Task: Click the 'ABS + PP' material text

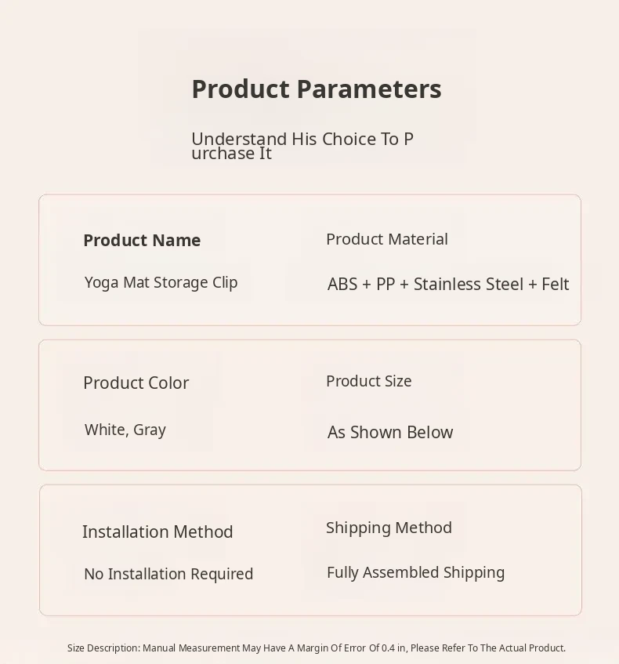Action: 361,284
